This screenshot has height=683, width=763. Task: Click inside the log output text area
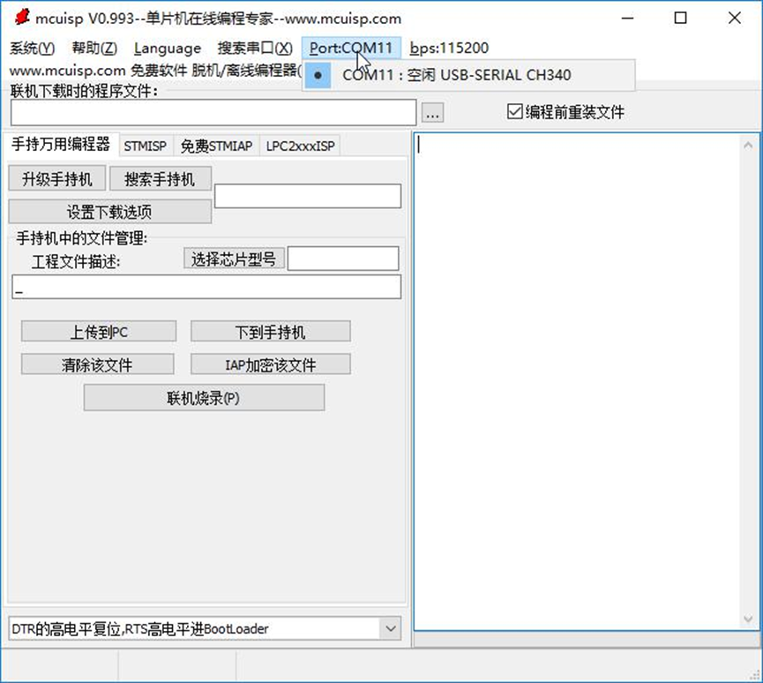point(577,382)
